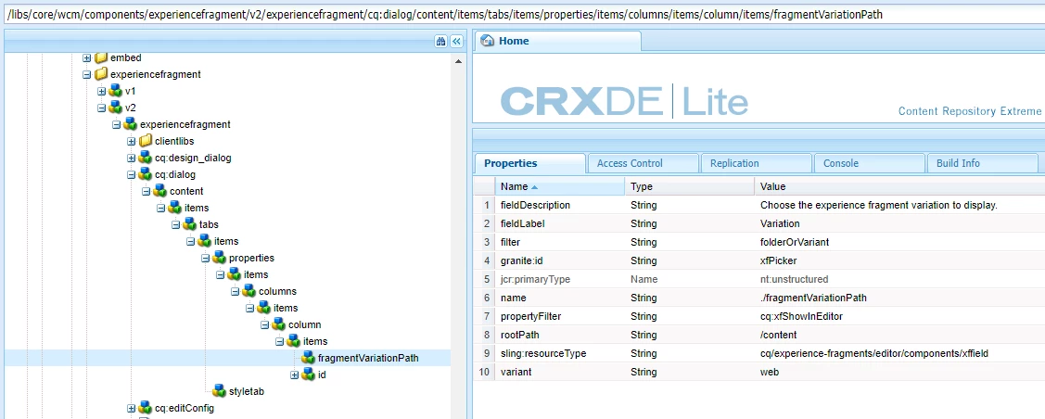
Task: Select the fieldLabel property row name
Action: tap(523, 223)
